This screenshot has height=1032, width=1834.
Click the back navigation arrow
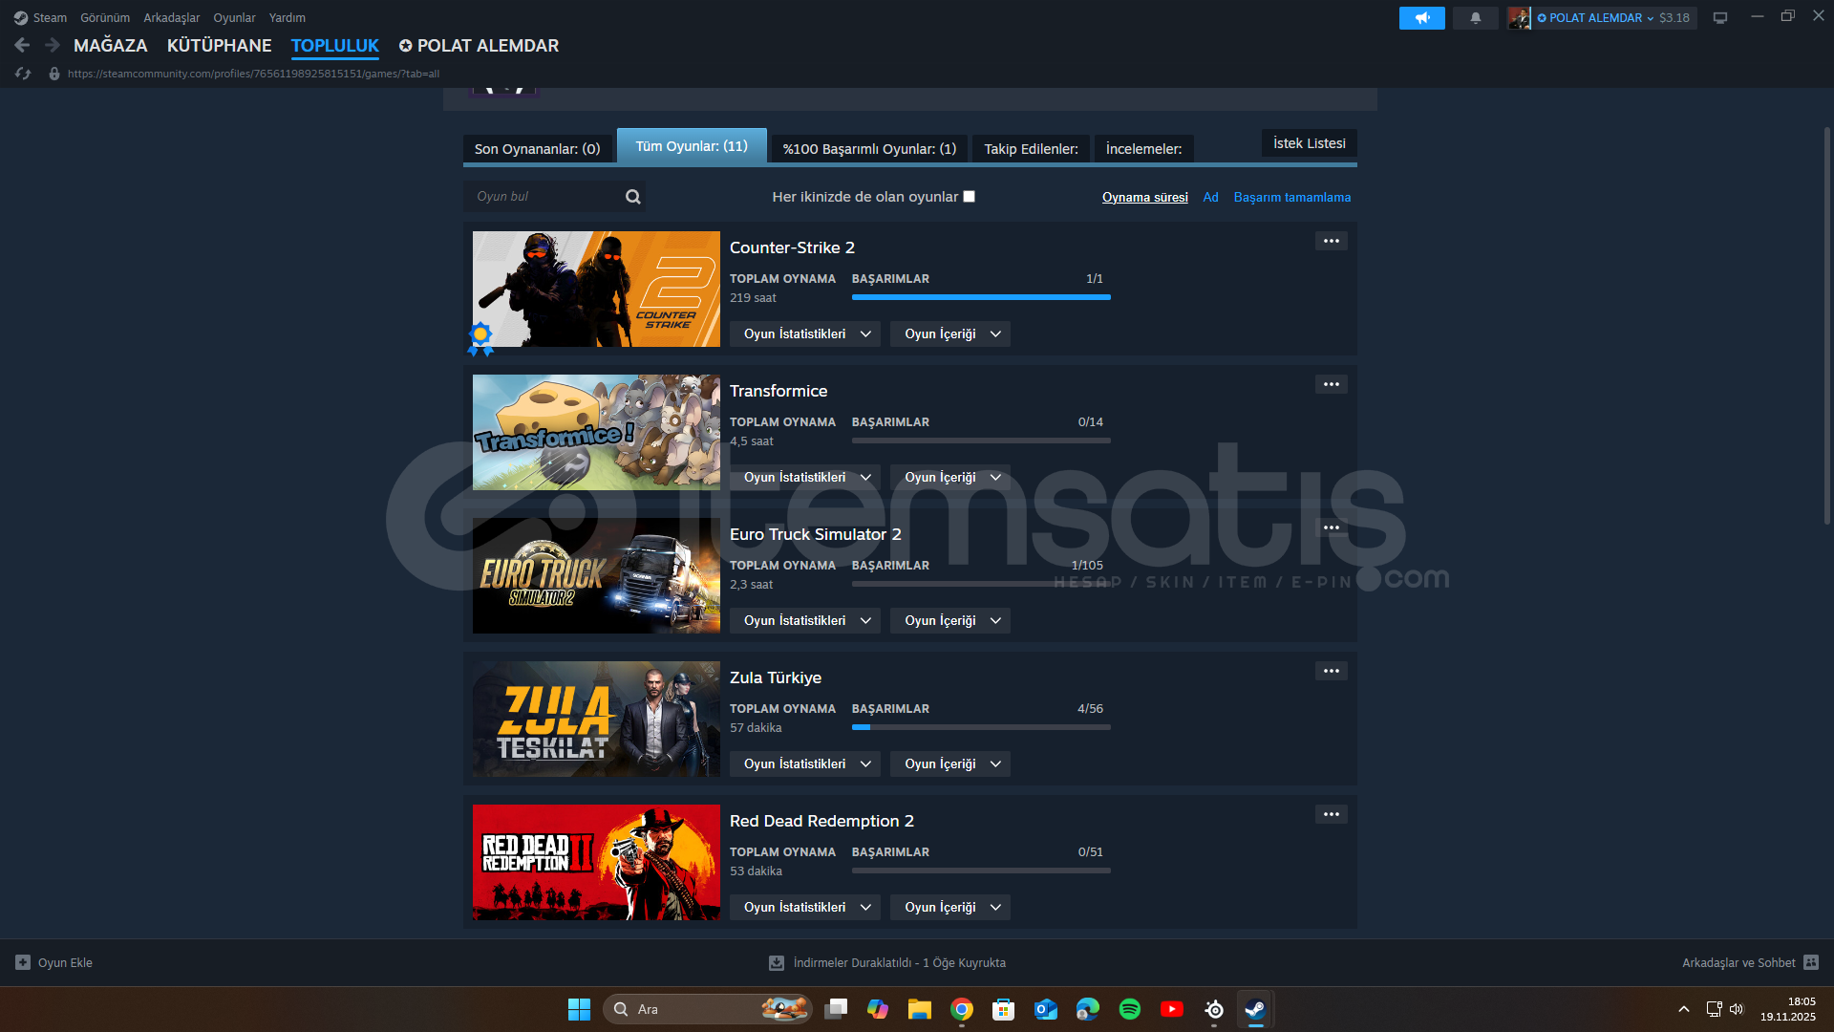22,45
